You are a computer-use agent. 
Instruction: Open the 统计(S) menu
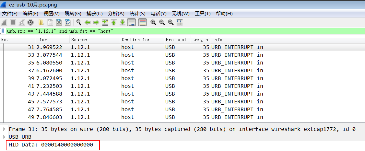137,14
